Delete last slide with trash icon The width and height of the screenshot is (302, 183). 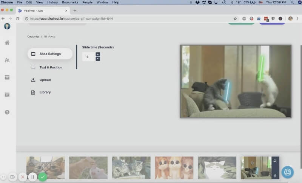click(x=275, y=176)
